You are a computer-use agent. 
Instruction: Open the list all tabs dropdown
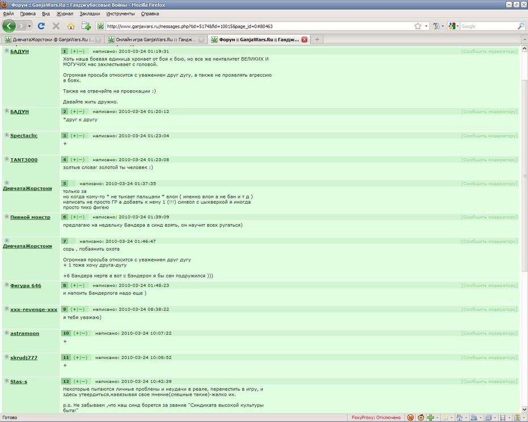pyautogui.click(x=524, y=40)
